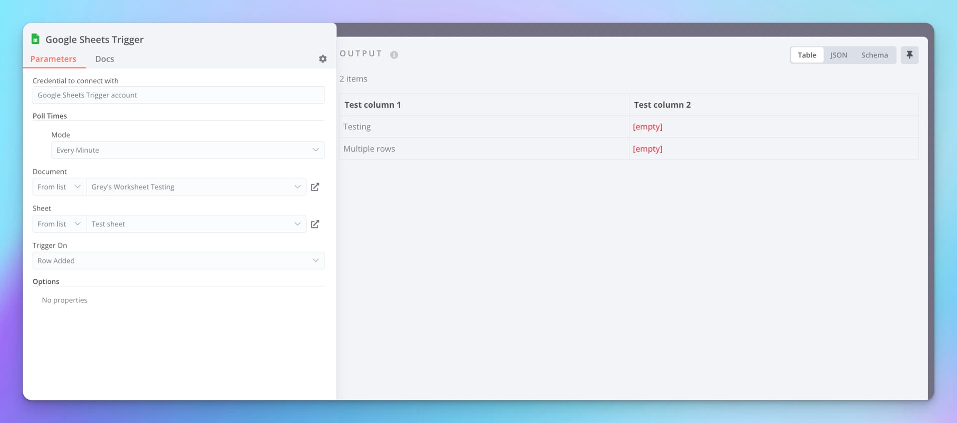Screen dimensions: 957x423
Task: Open the Test sheet dropdown
Action: click(x=196, y=224)
